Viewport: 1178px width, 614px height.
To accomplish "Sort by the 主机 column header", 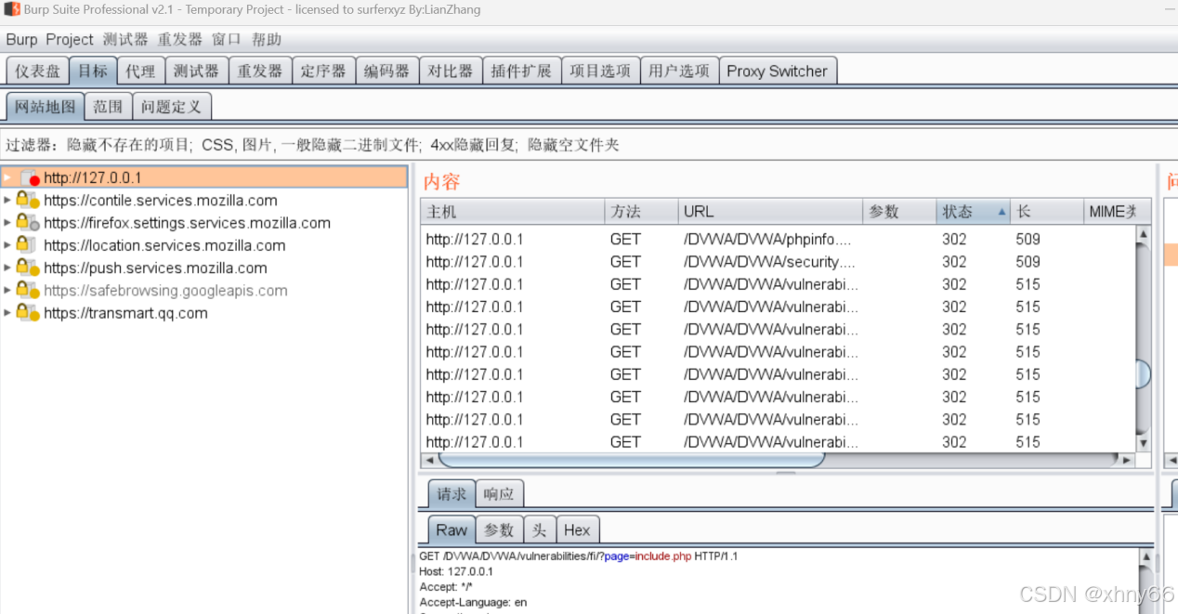I will click(x=513, y=212).
